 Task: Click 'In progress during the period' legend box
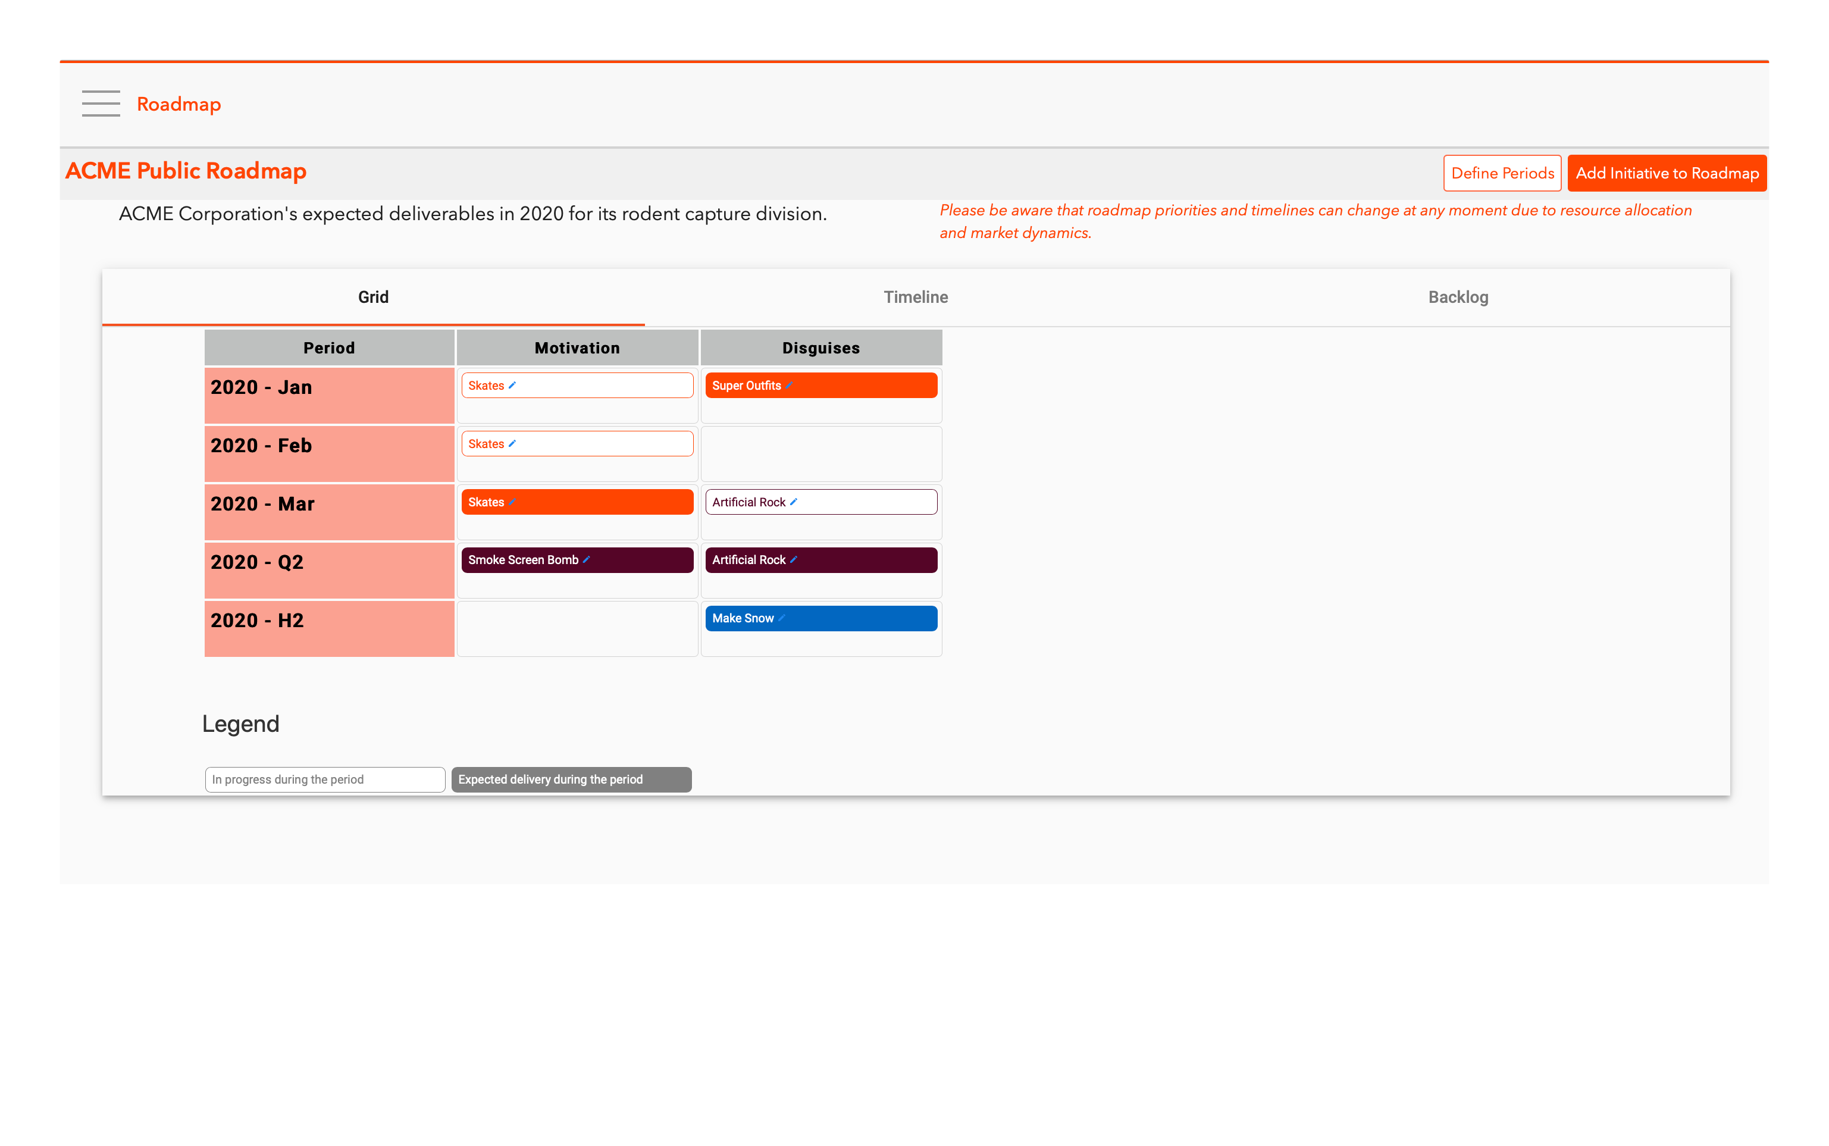pos(325,780)
